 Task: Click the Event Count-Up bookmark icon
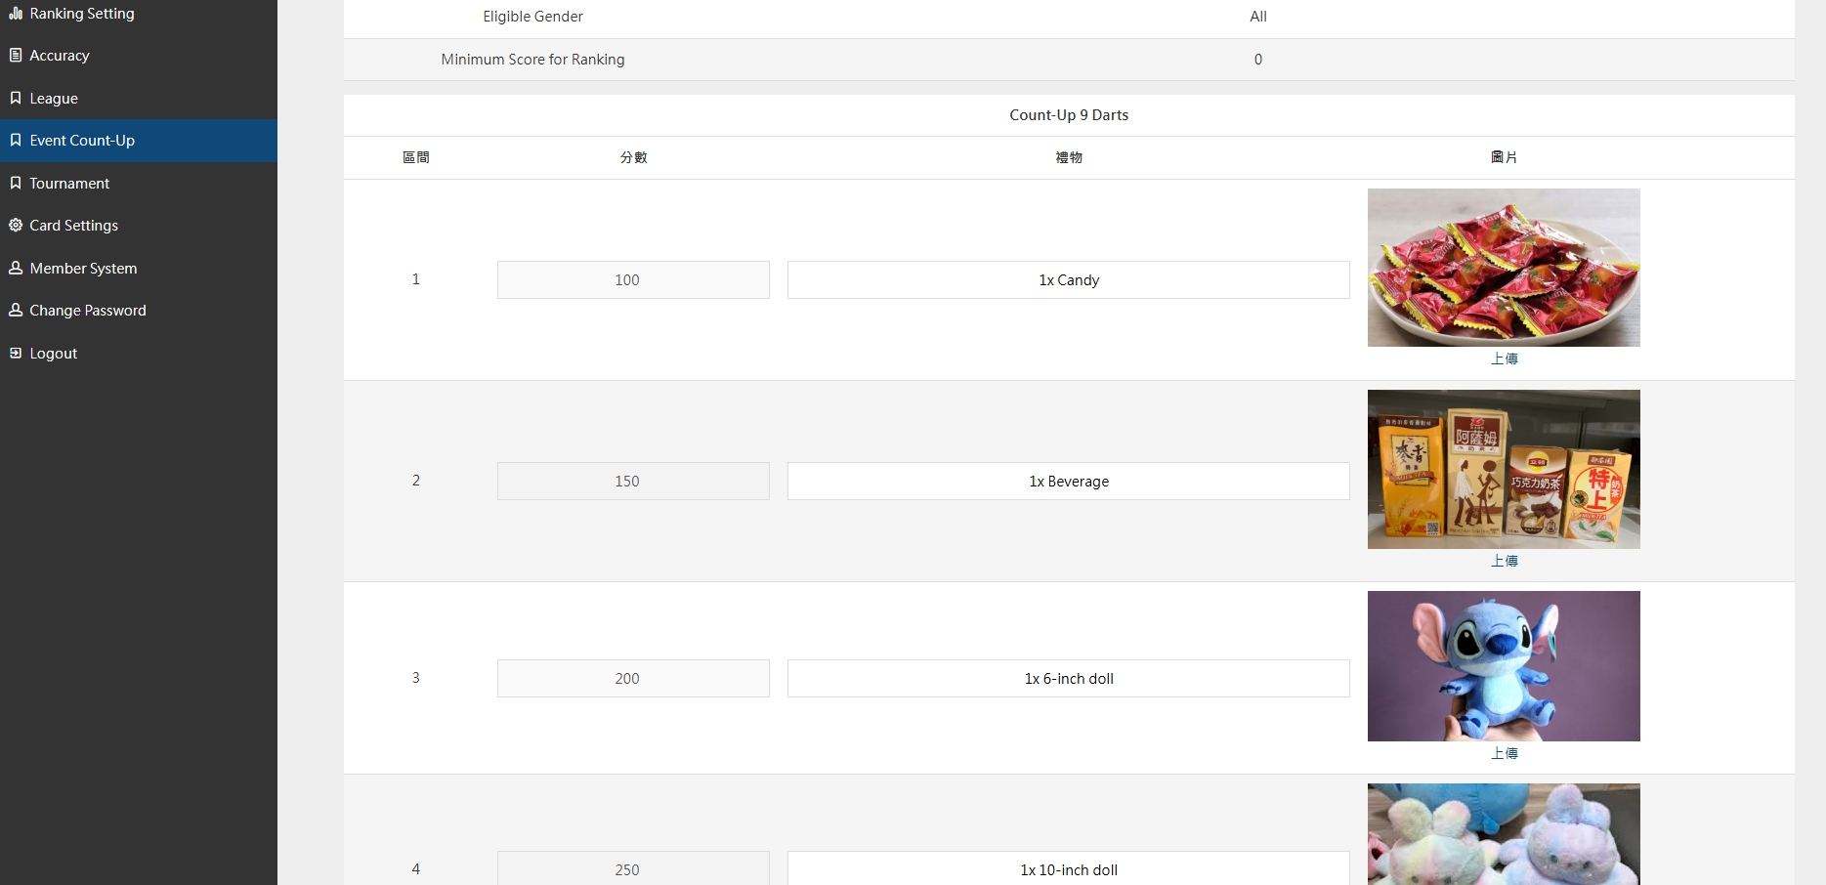16,141
